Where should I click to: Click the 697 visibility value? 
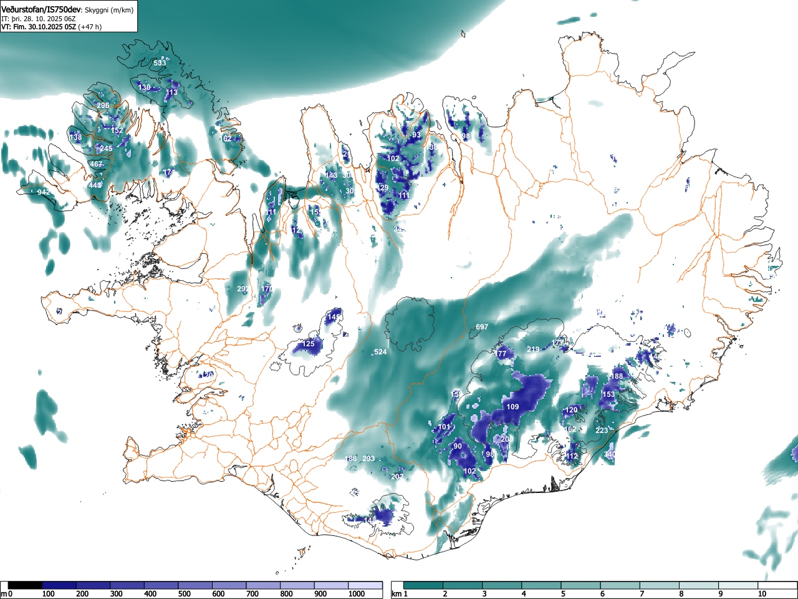(x=482, y=327)
